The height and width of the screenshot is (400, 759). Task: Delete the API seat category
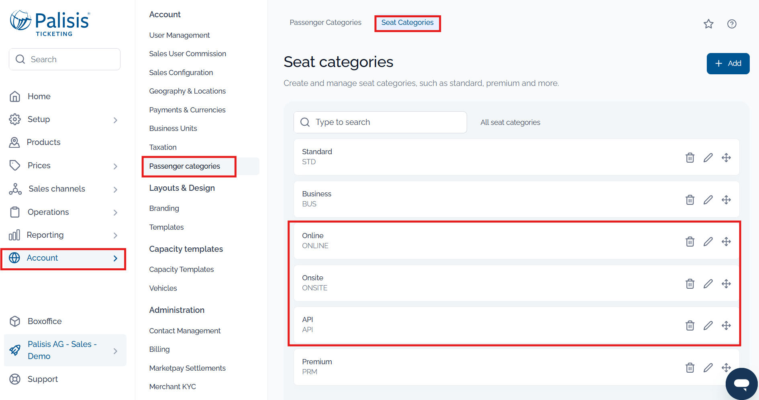[690, 325]
